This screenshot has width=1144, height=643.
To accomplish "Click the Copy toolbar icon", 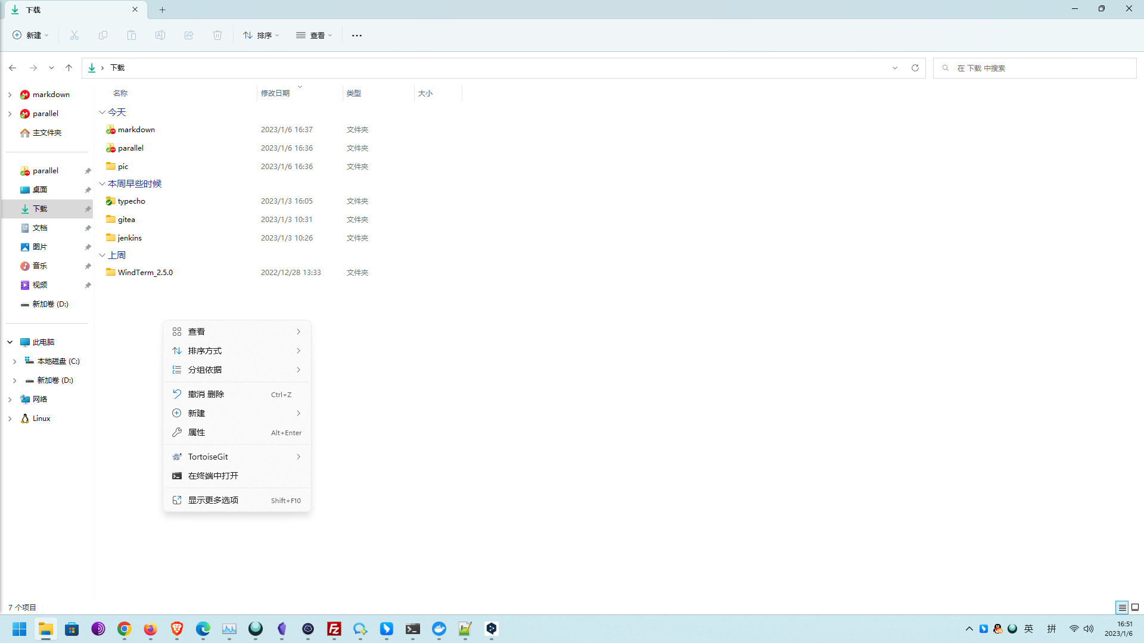I will pyautogui.click(x=102, y=35).
